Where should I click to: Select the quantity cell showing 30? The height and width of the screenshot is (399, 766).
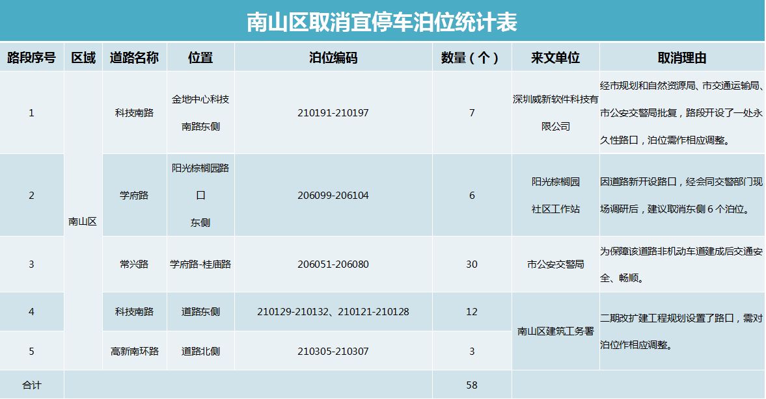[472, 264]
